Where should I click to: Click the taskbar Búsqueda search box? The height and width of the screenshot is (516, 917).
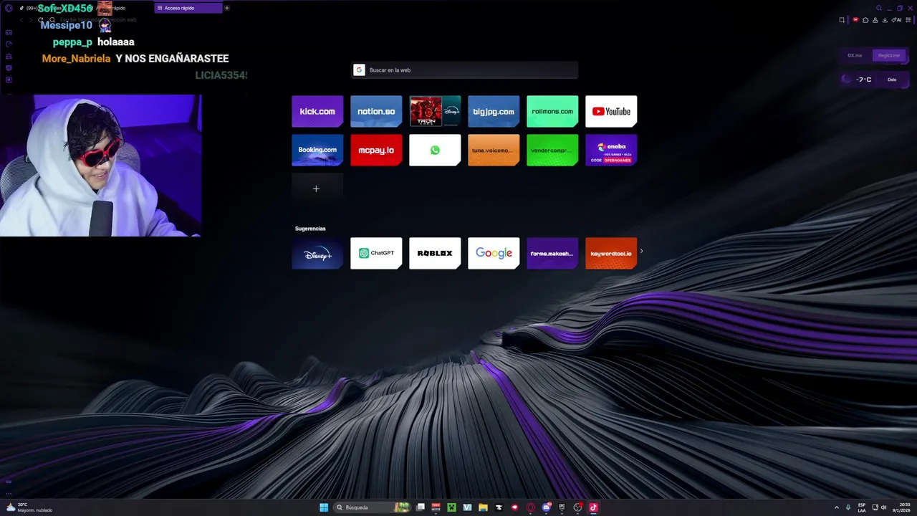click(x=372, y=507)
